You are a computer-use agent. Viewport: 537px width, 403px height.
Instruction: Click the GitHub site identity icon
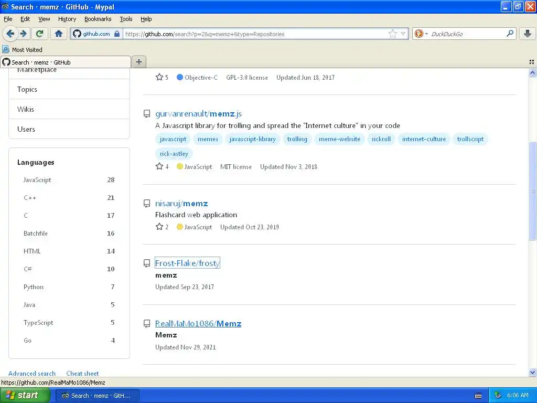tap(77, 34)
